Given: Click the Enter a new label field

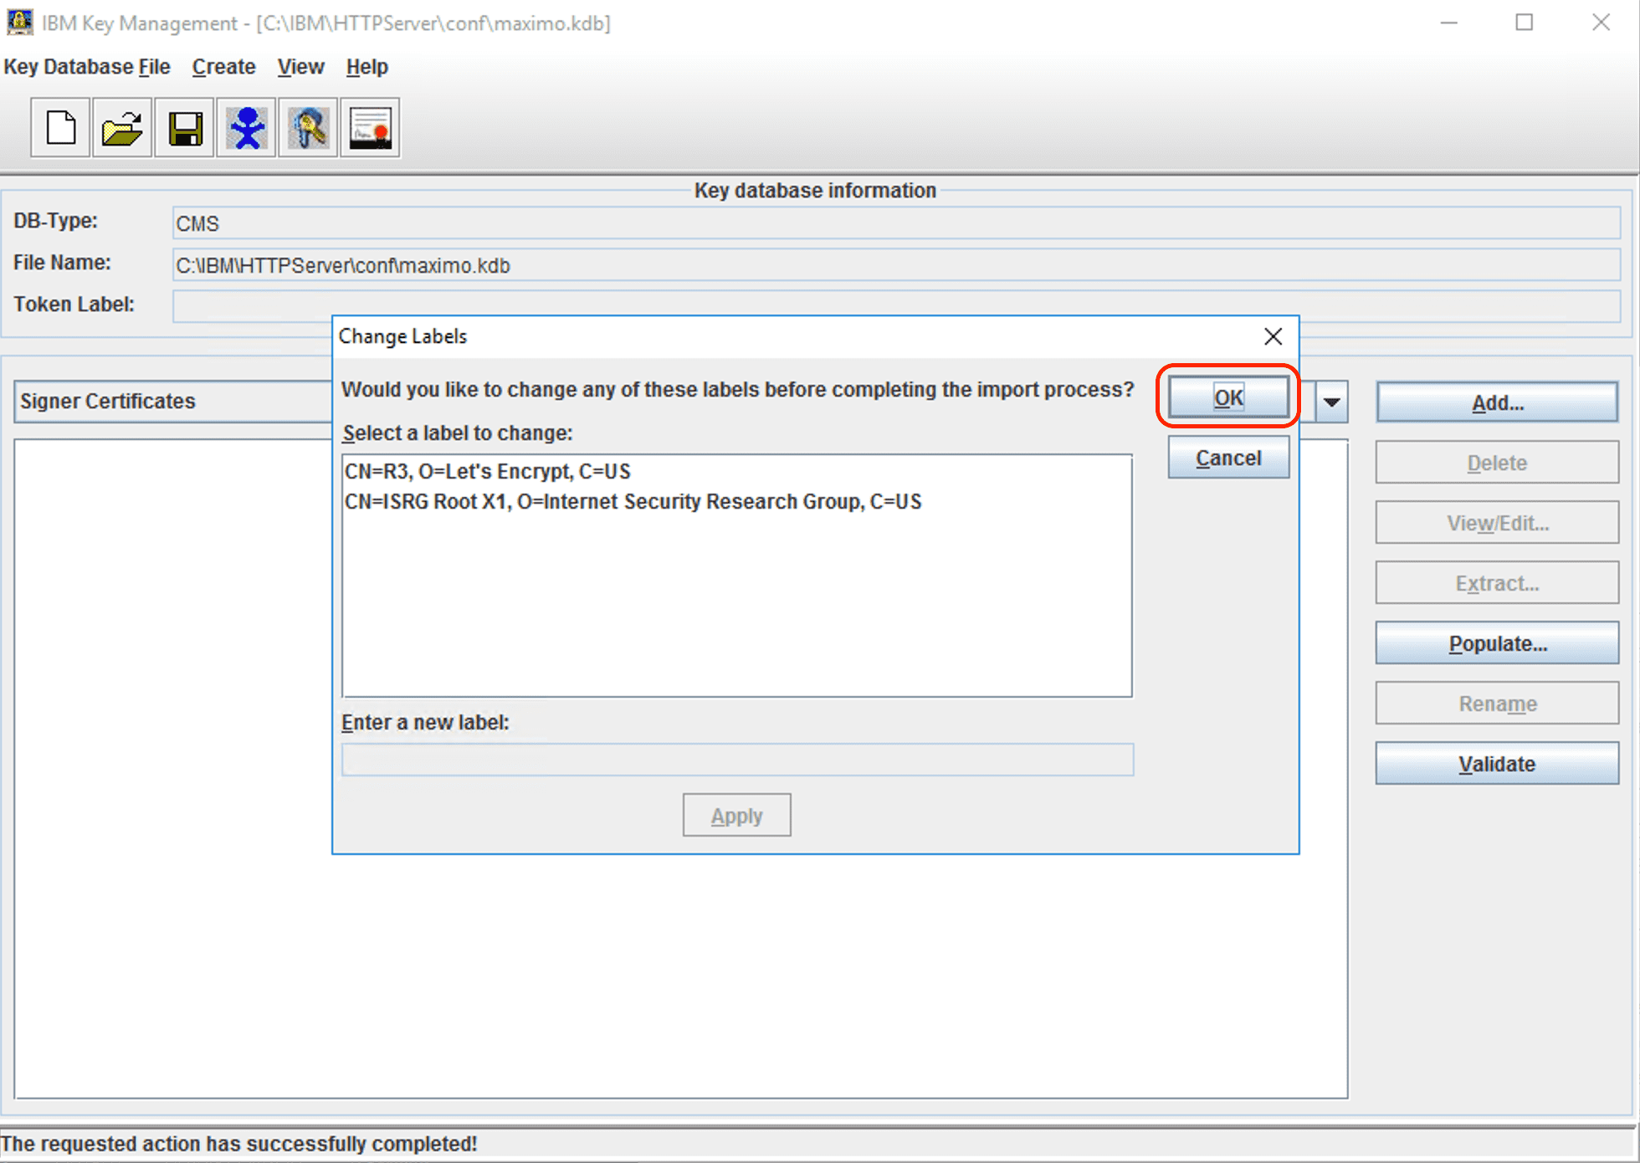Looking at the screenshot, I should click(737, 760).
